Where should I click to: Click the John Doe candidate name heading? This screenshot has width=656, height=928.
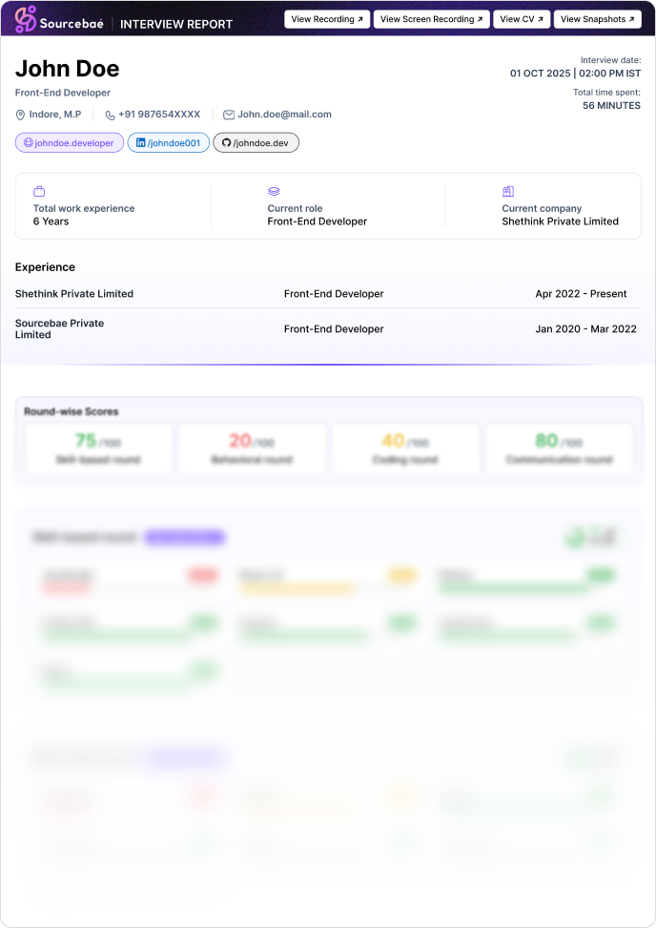68,69
